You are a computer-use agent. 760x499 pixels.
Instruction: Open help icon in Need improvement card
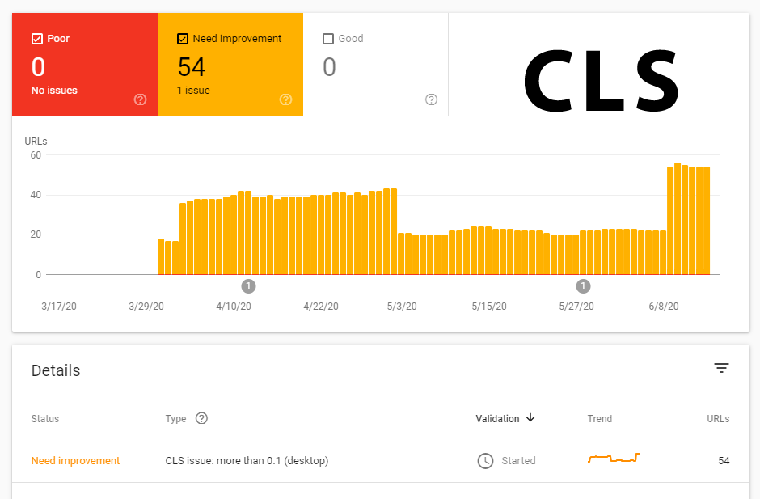[285, 99]
